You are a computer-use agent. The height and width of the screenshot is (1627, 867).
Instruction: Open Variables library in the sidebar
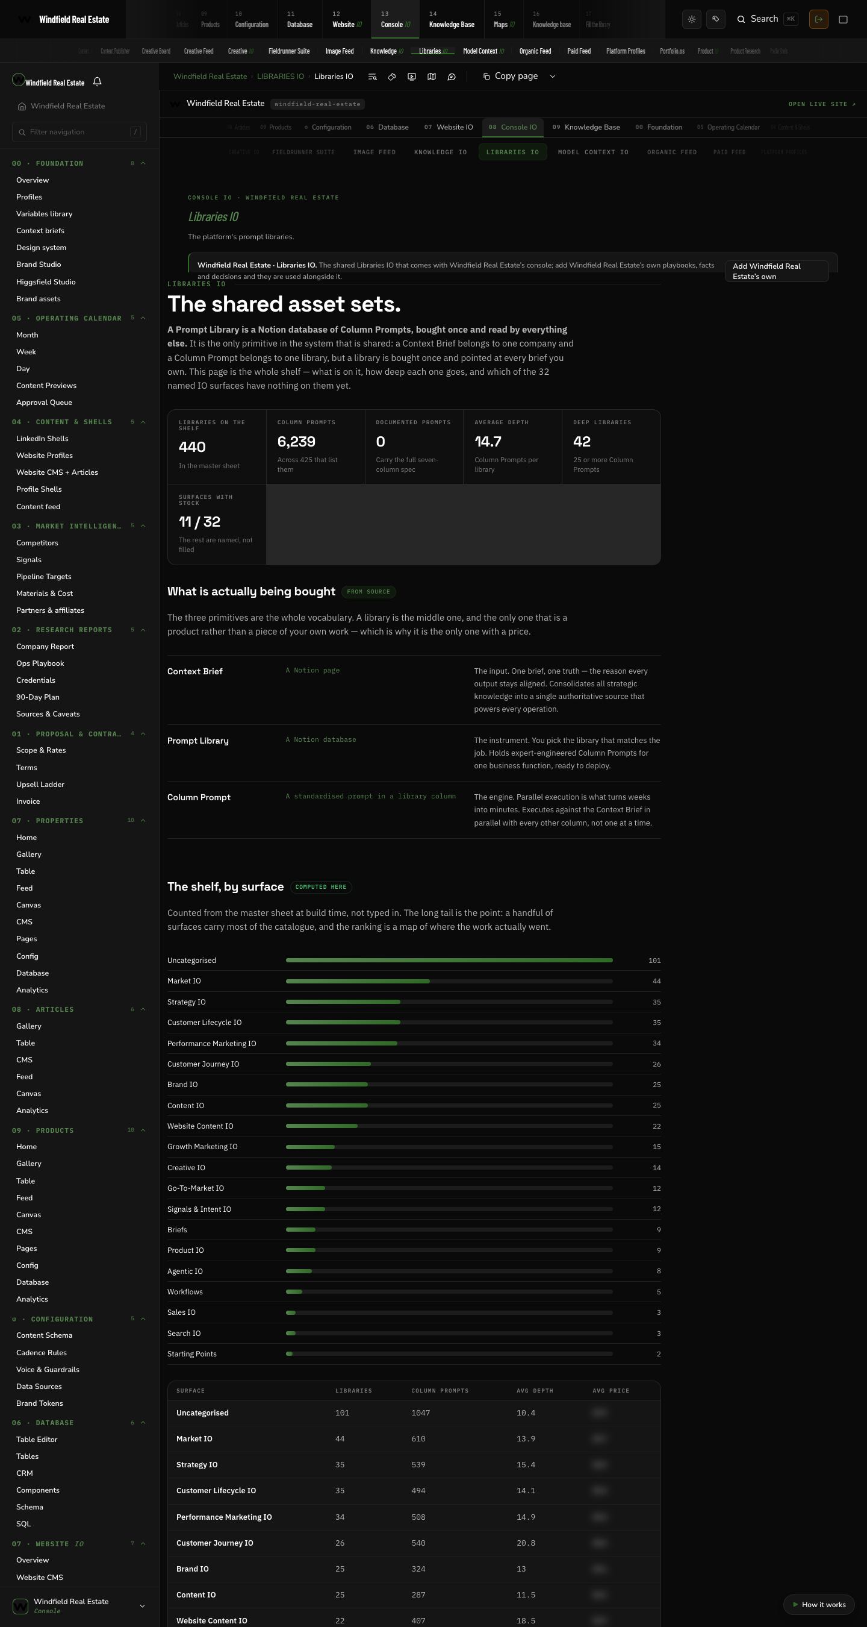(44, 214)
